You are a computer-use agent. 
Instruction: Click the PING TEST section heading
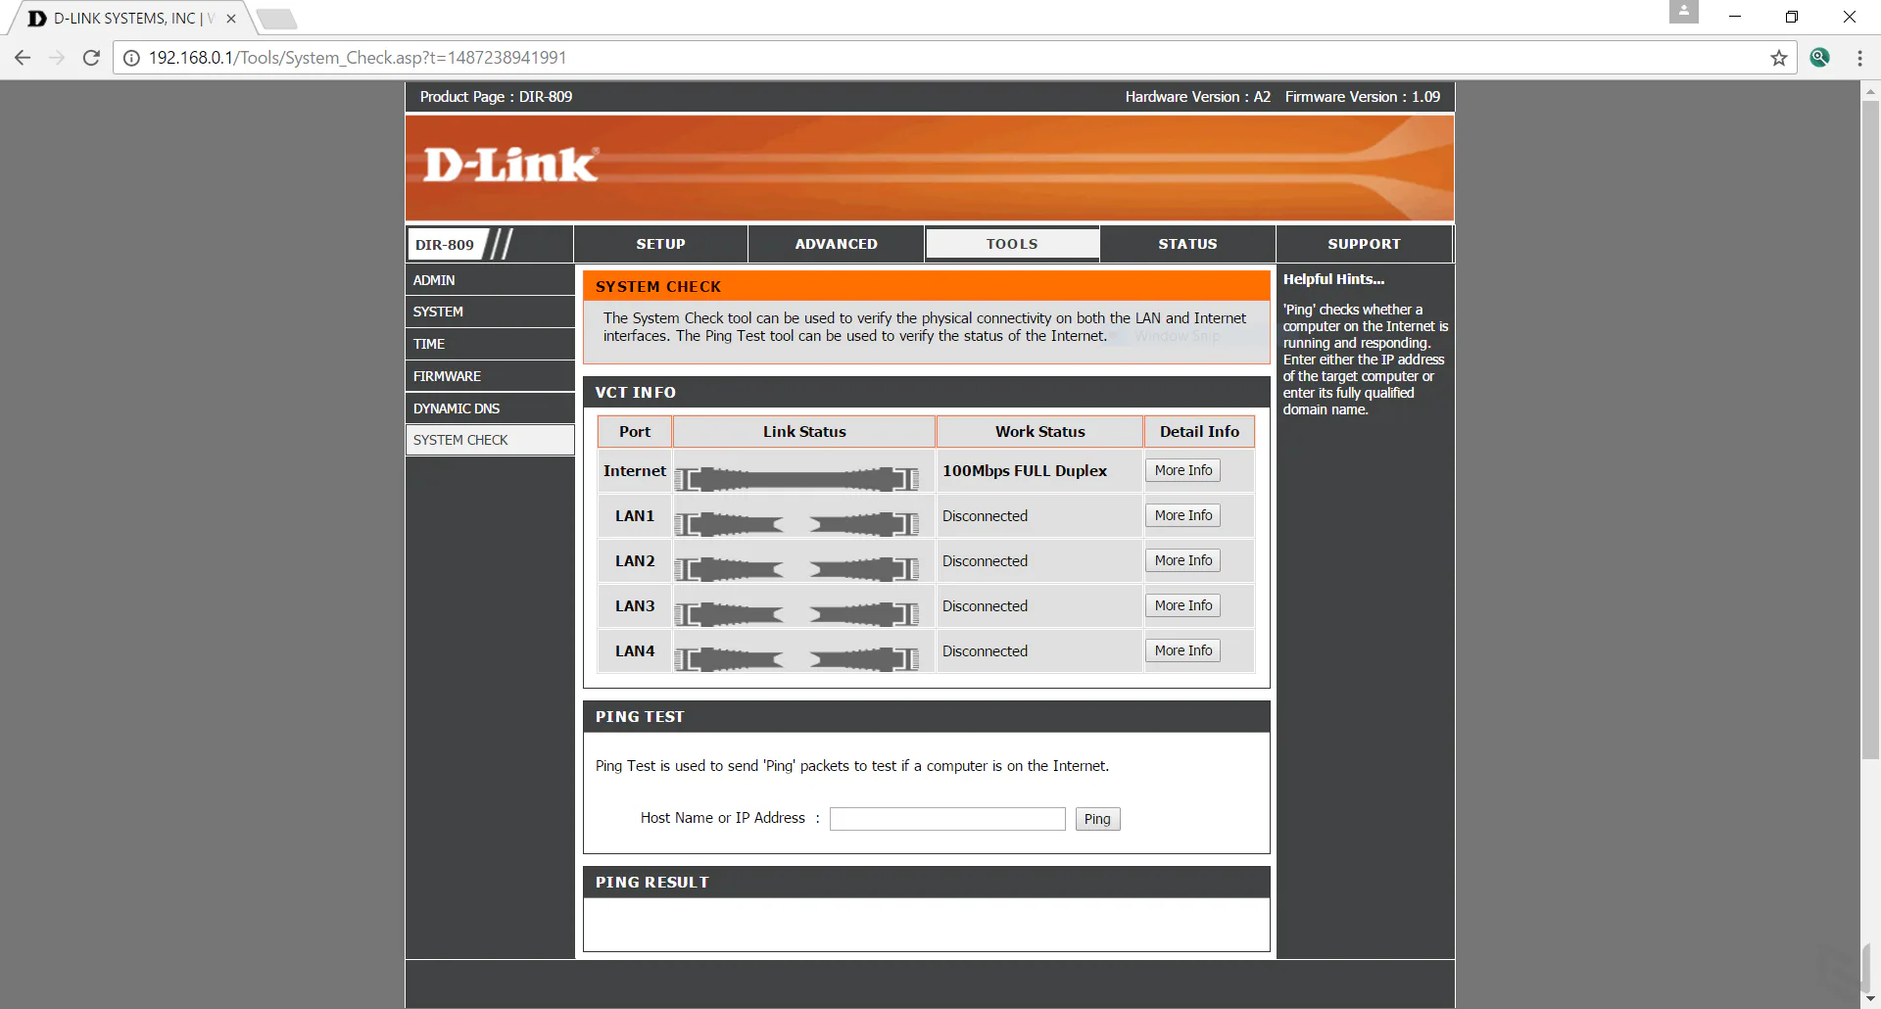[640, 717]
